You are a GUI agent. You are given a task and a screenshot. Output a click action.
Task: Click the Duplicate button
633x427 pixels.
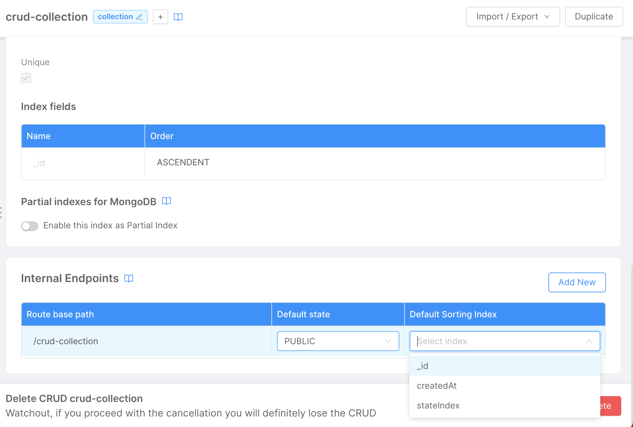593,17
